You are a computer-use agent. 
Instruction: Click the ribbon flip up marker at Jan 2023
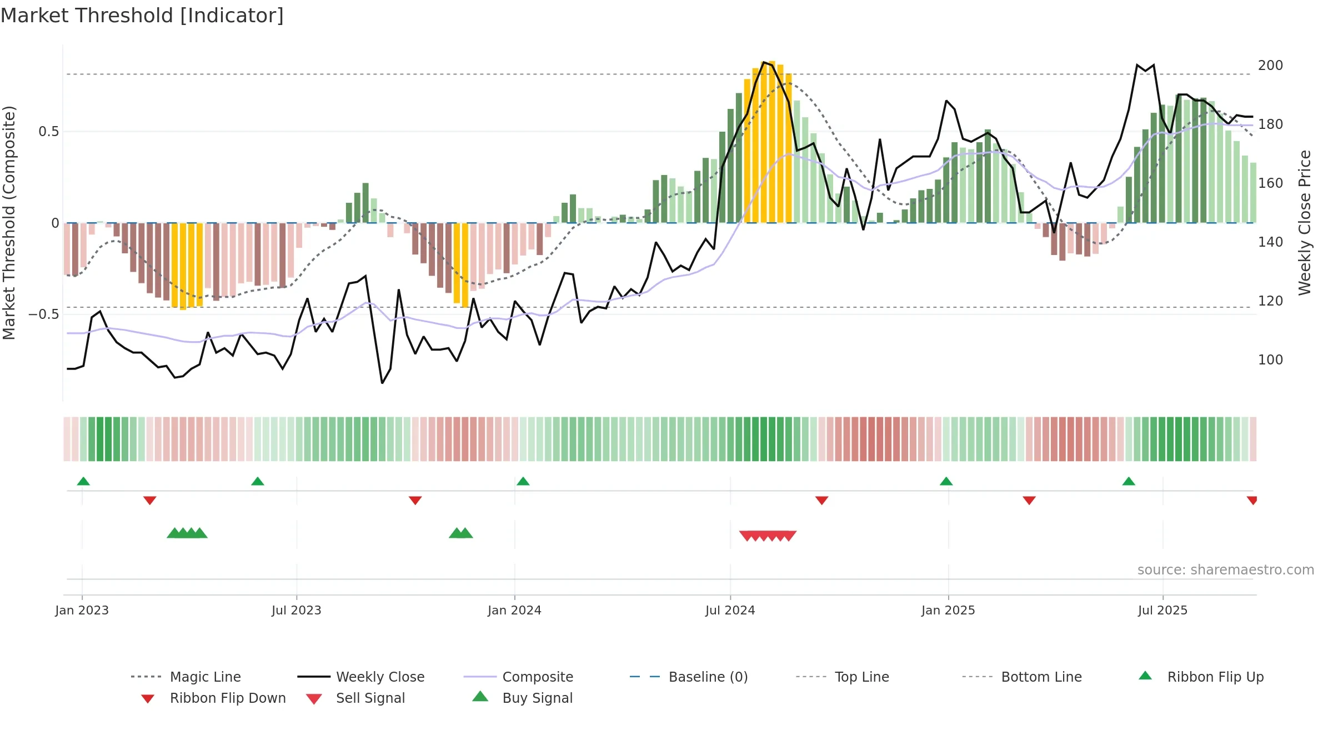(83, 481)
